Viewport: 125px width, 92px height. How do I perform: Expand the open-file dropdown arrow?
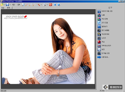point(5,5)
